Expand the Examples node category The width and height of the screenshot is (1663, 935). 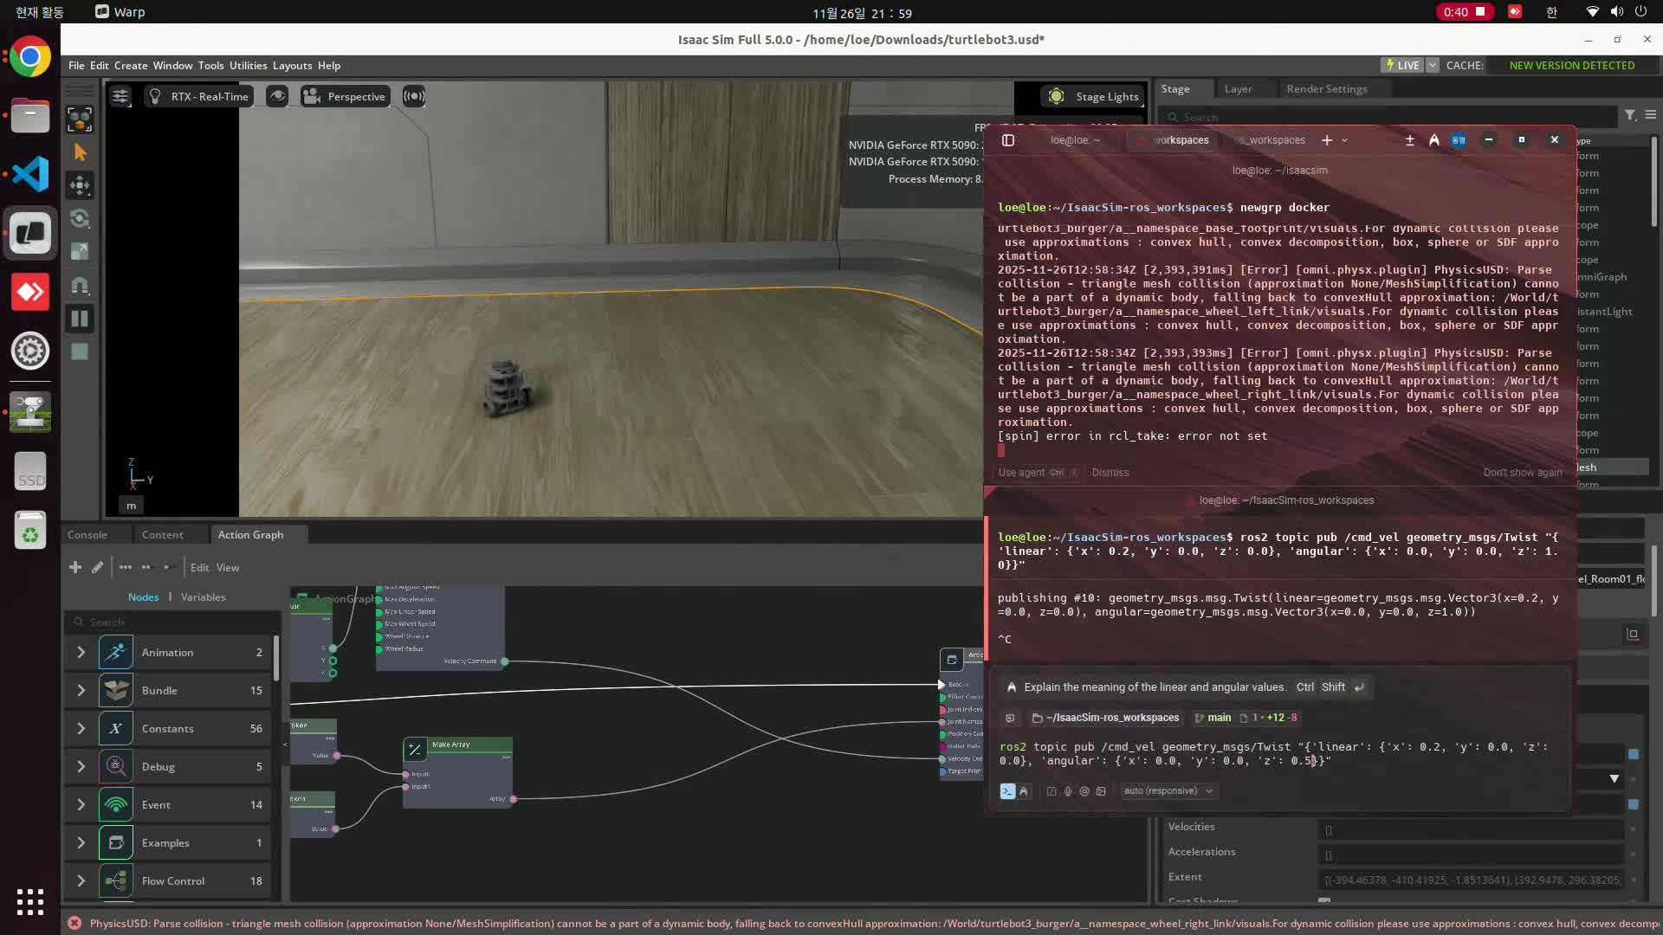pos(81,842)
